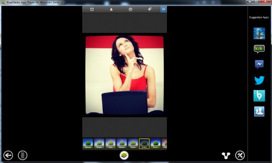Open the Twitter suggested app
The image size is (272, 163).
[259, 80]
